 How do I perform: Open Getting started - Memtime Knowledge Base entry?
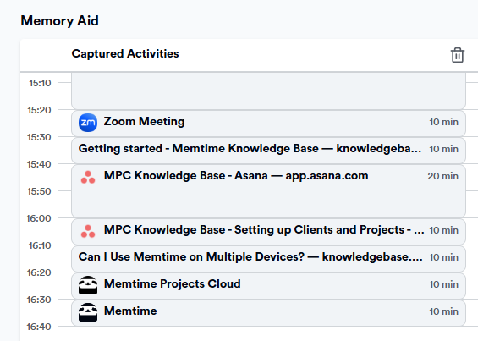coord(268,151)
